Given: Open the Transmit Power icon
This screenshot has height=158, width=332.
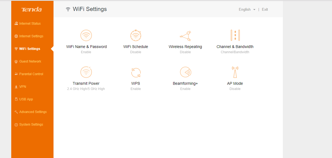Looking at the screenshot, I should pos(86,72).
